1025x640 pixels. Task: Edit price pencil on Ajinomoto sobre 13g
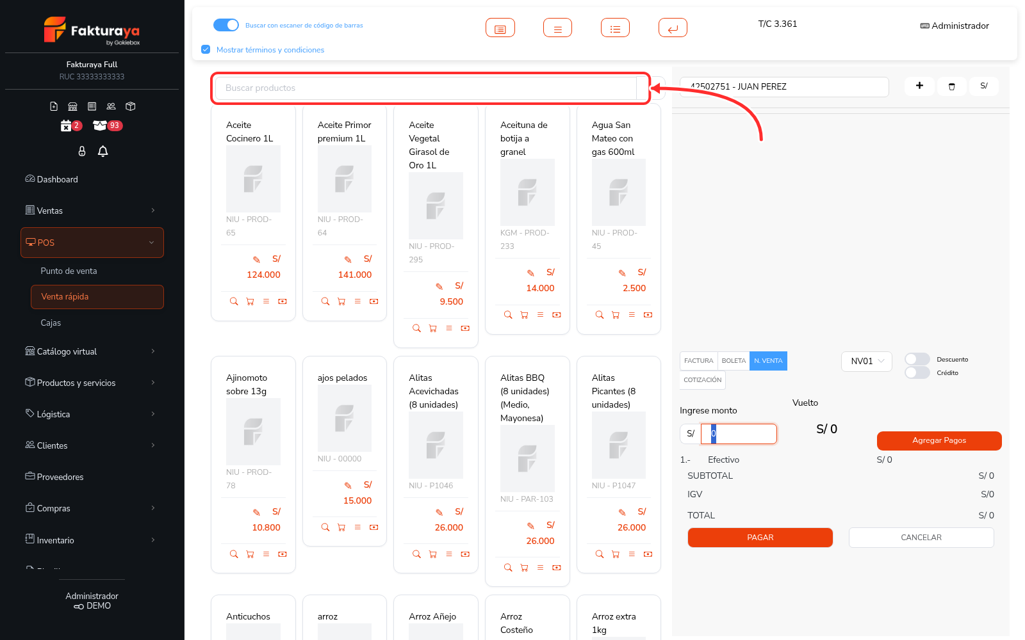click(256, 512)
